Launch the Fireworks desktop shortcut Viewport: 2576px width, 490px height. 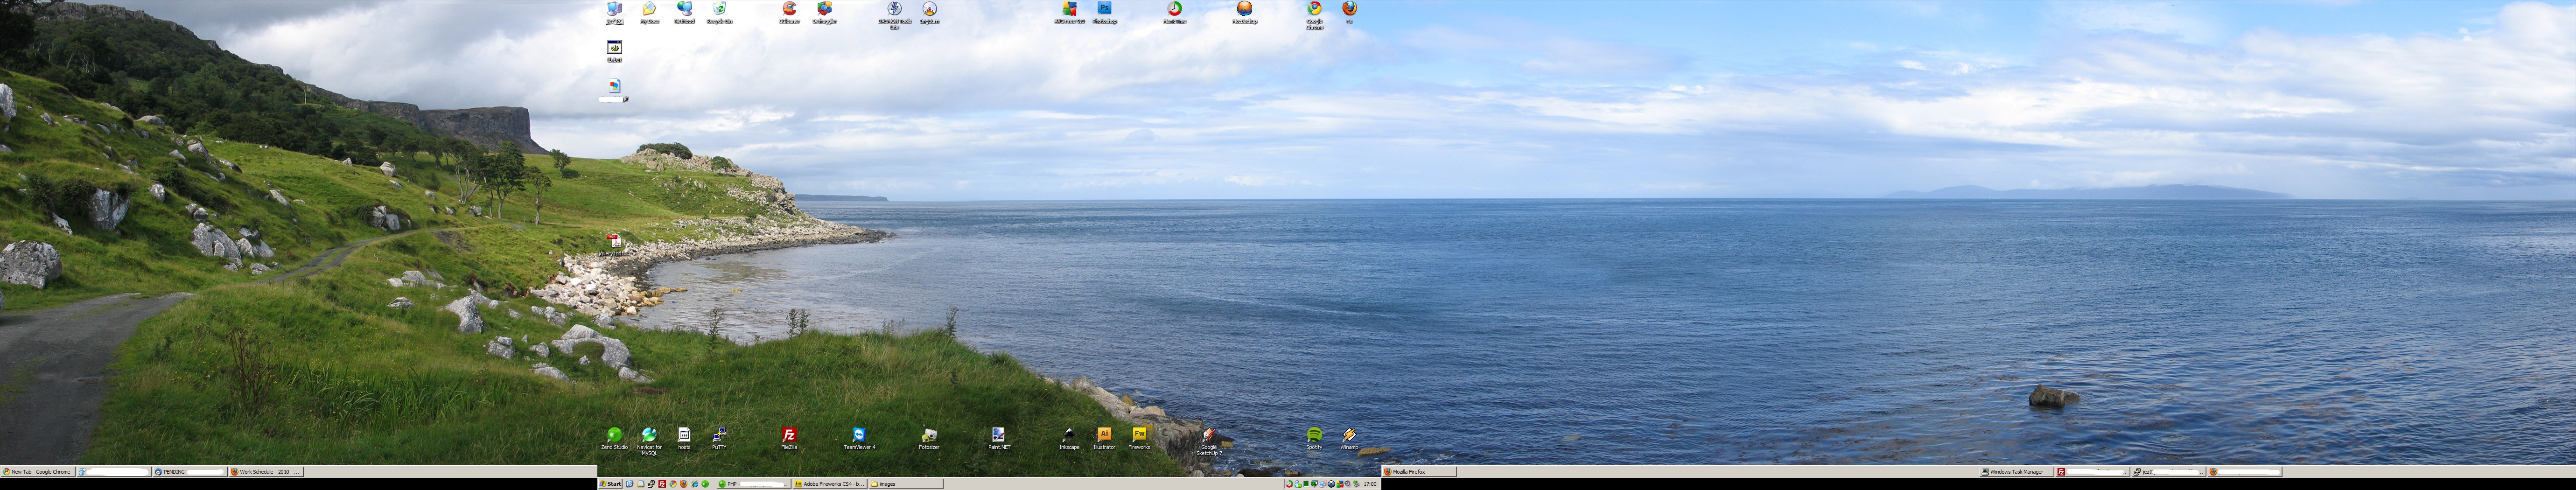[1139, 438]
